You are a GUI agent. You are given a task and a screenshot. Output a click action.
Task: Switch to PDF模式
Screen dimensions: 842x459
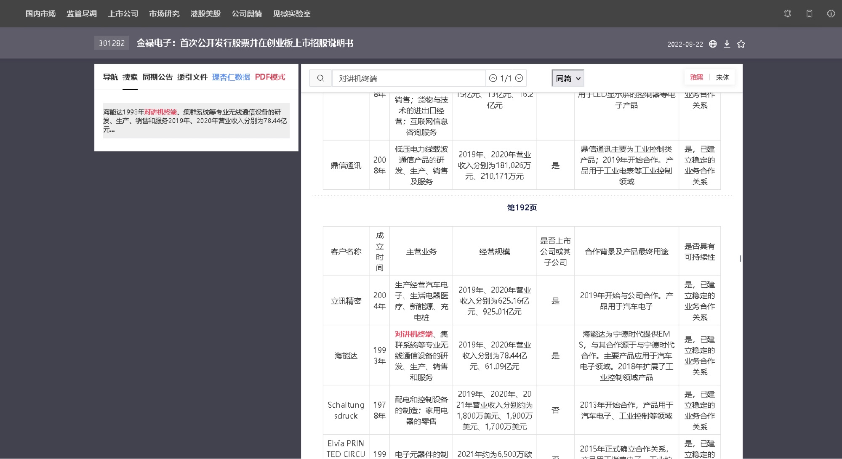270,77
